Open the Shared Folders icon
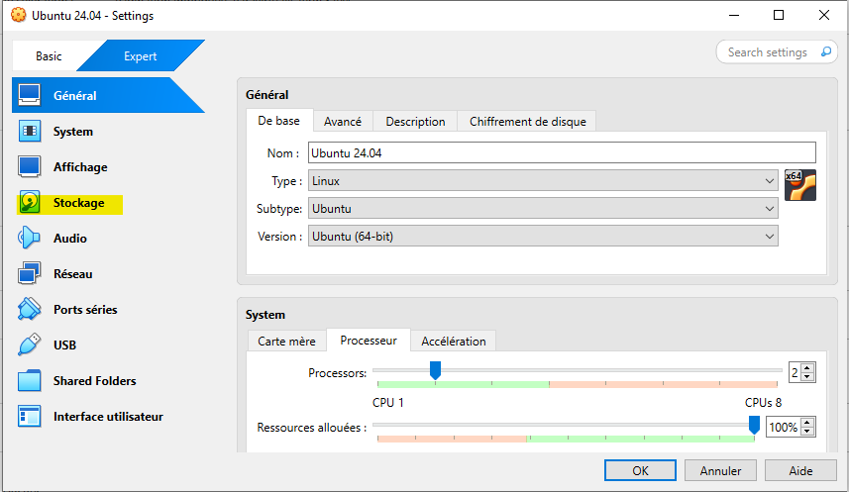This screenshot has height=492, width=849. pos(30,381)
